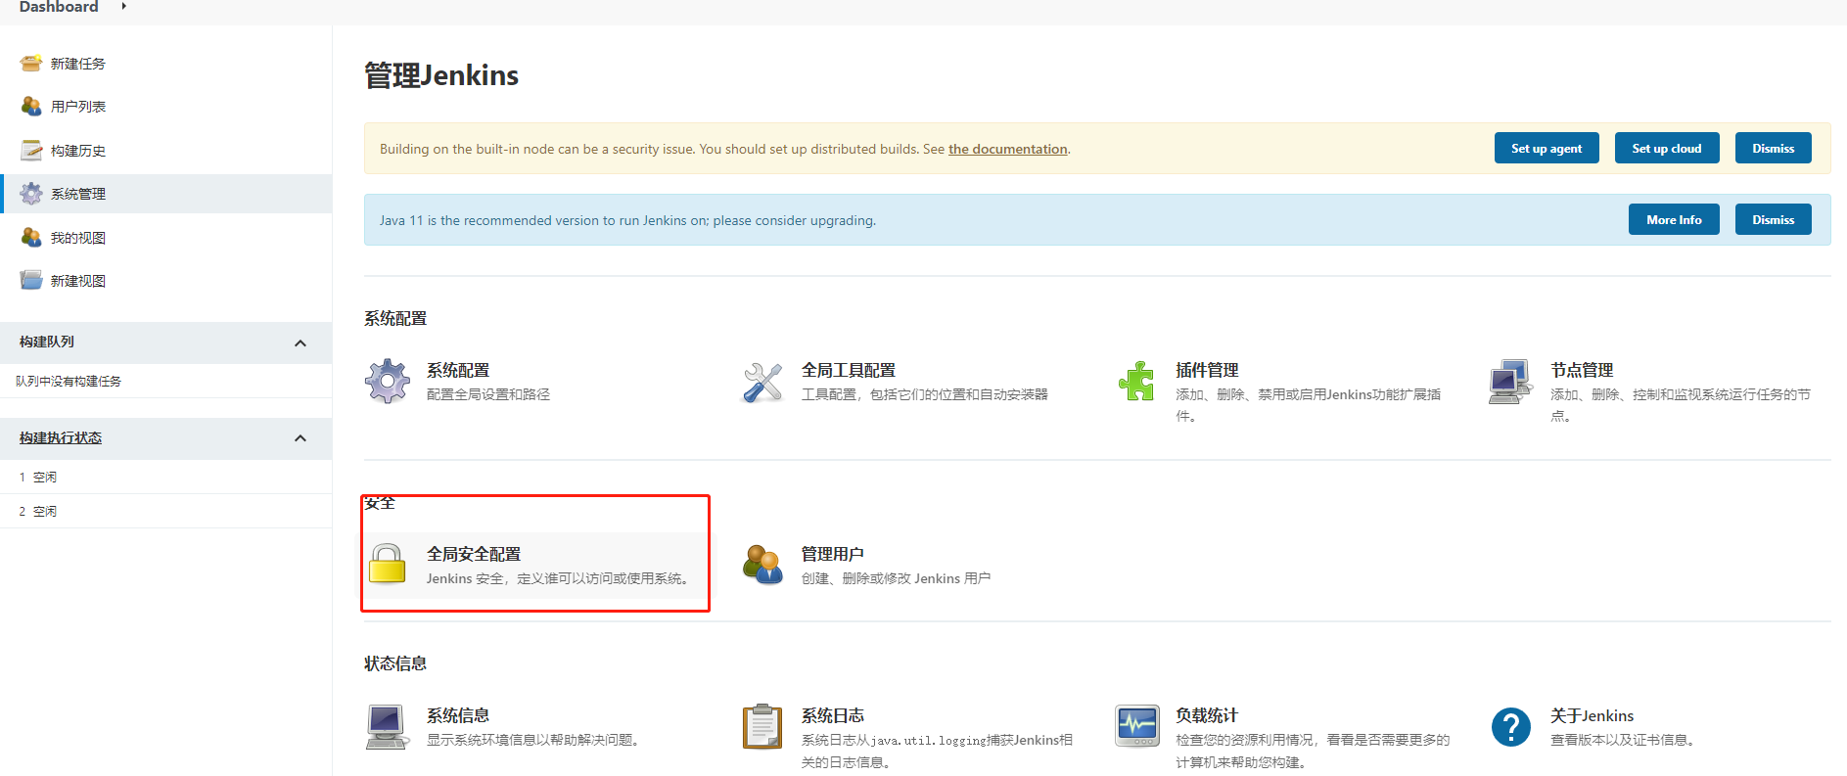Viewport: 1847px width, 776px height.
Task: Open the 系统日志 link
Action: click(x=833, y=715)
